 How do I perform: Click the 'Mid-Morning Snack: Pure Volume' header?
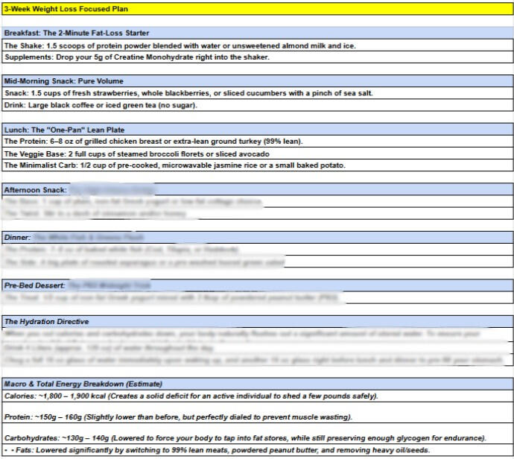click(x=257, y=81)
